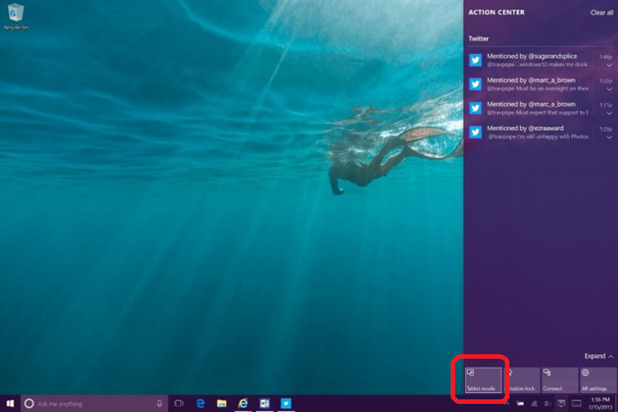Click Twitter icon of @sugarandsplice notification

[x=475, y=60]
